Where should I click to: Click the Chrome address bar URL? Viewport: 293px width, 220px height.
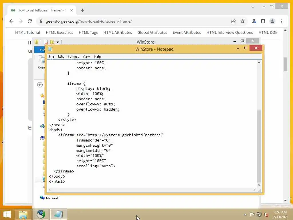[x=89, y=21]
